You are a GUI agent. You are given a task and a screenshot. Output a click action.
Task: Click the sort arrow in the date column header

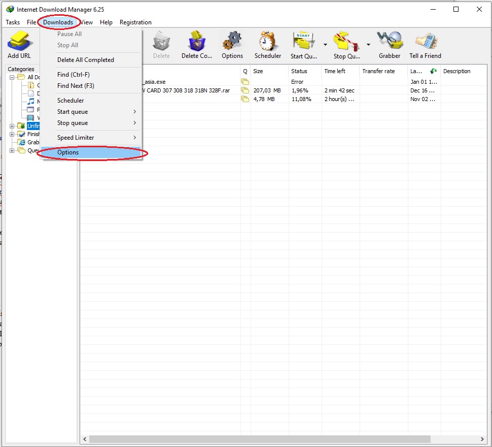[x=433, y=71]
